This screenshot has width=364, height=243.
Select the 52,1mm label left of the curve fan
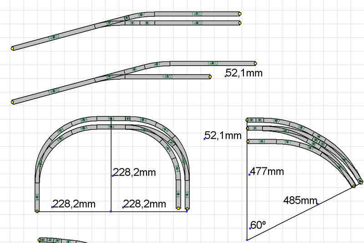tap(223, 136)
